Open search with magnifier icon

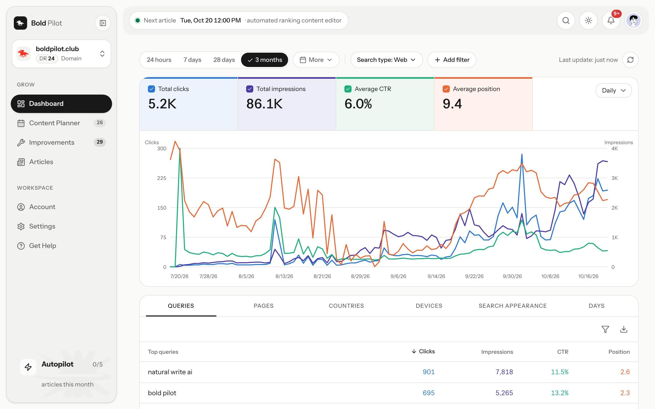coord(566,20)
